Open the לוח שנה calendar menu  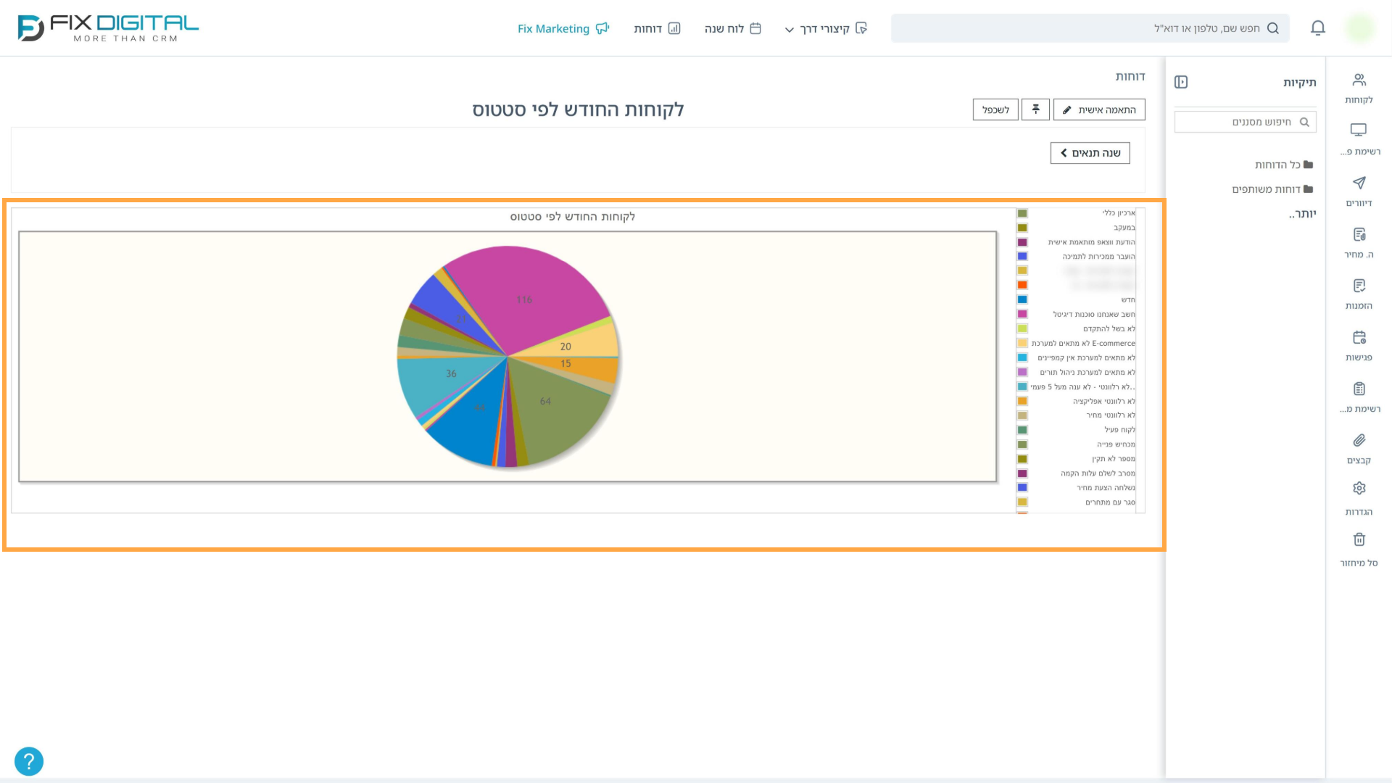click(732, 28)
